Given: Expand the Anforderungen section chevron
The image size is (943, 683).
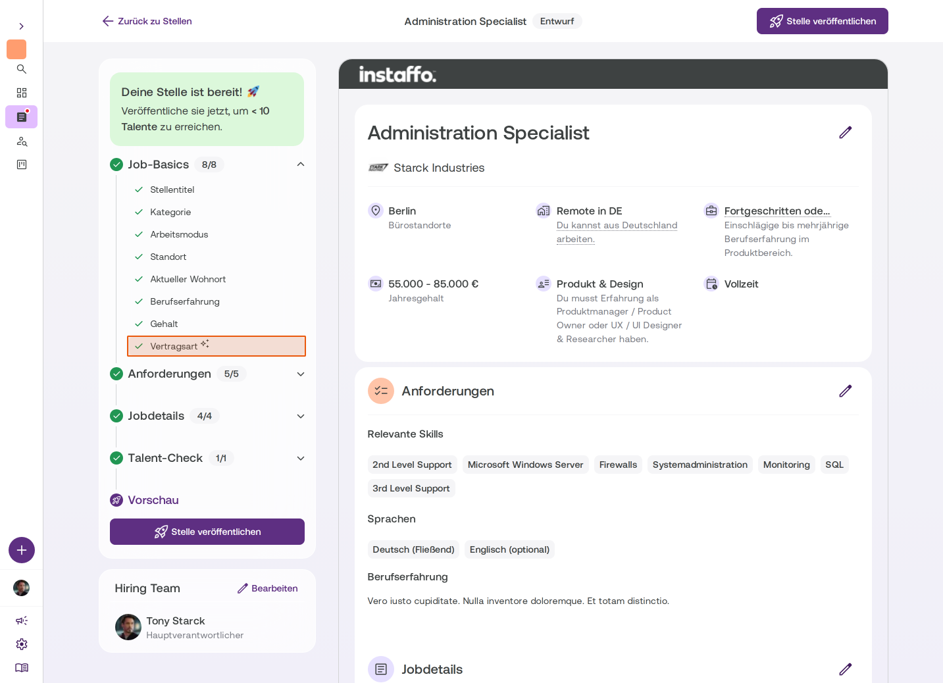Looking at the screenshot, I should coord(301,374).
